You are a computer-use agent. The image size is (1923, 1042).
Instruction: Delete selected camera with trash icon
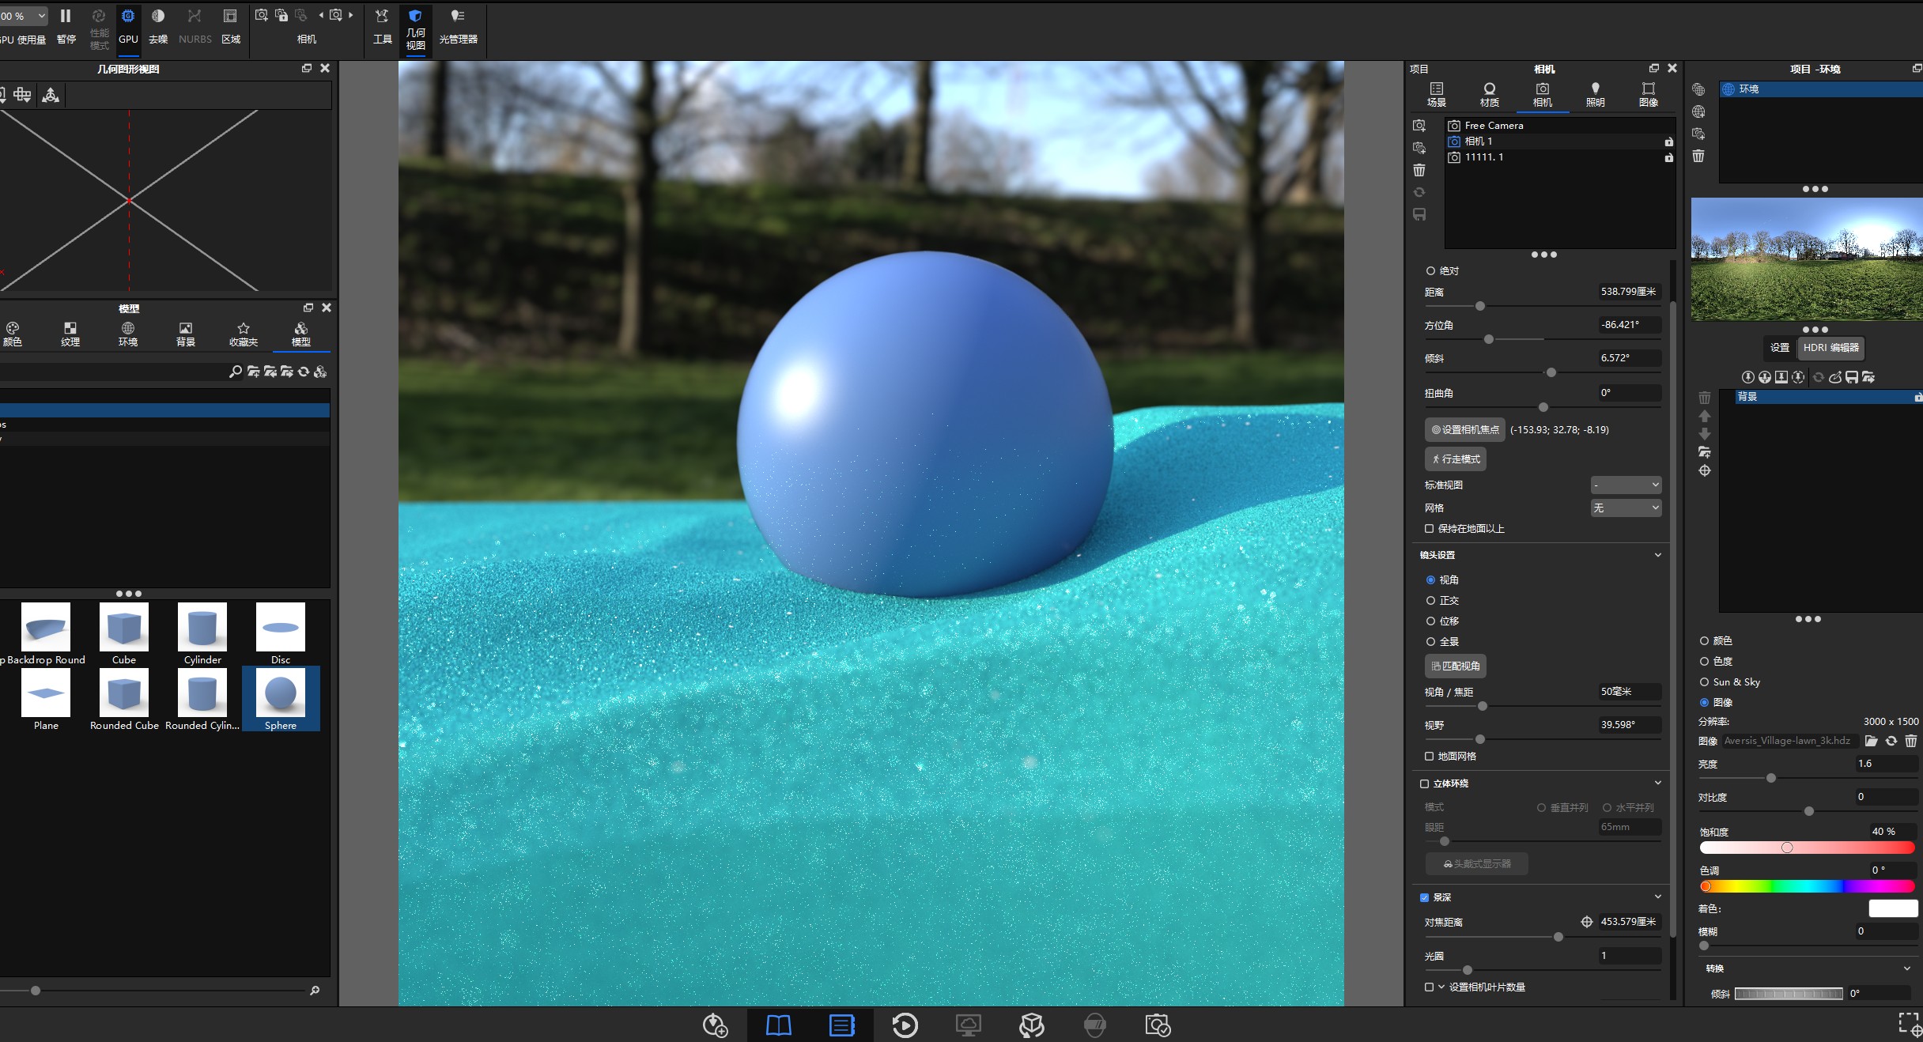click(1419, 170)
